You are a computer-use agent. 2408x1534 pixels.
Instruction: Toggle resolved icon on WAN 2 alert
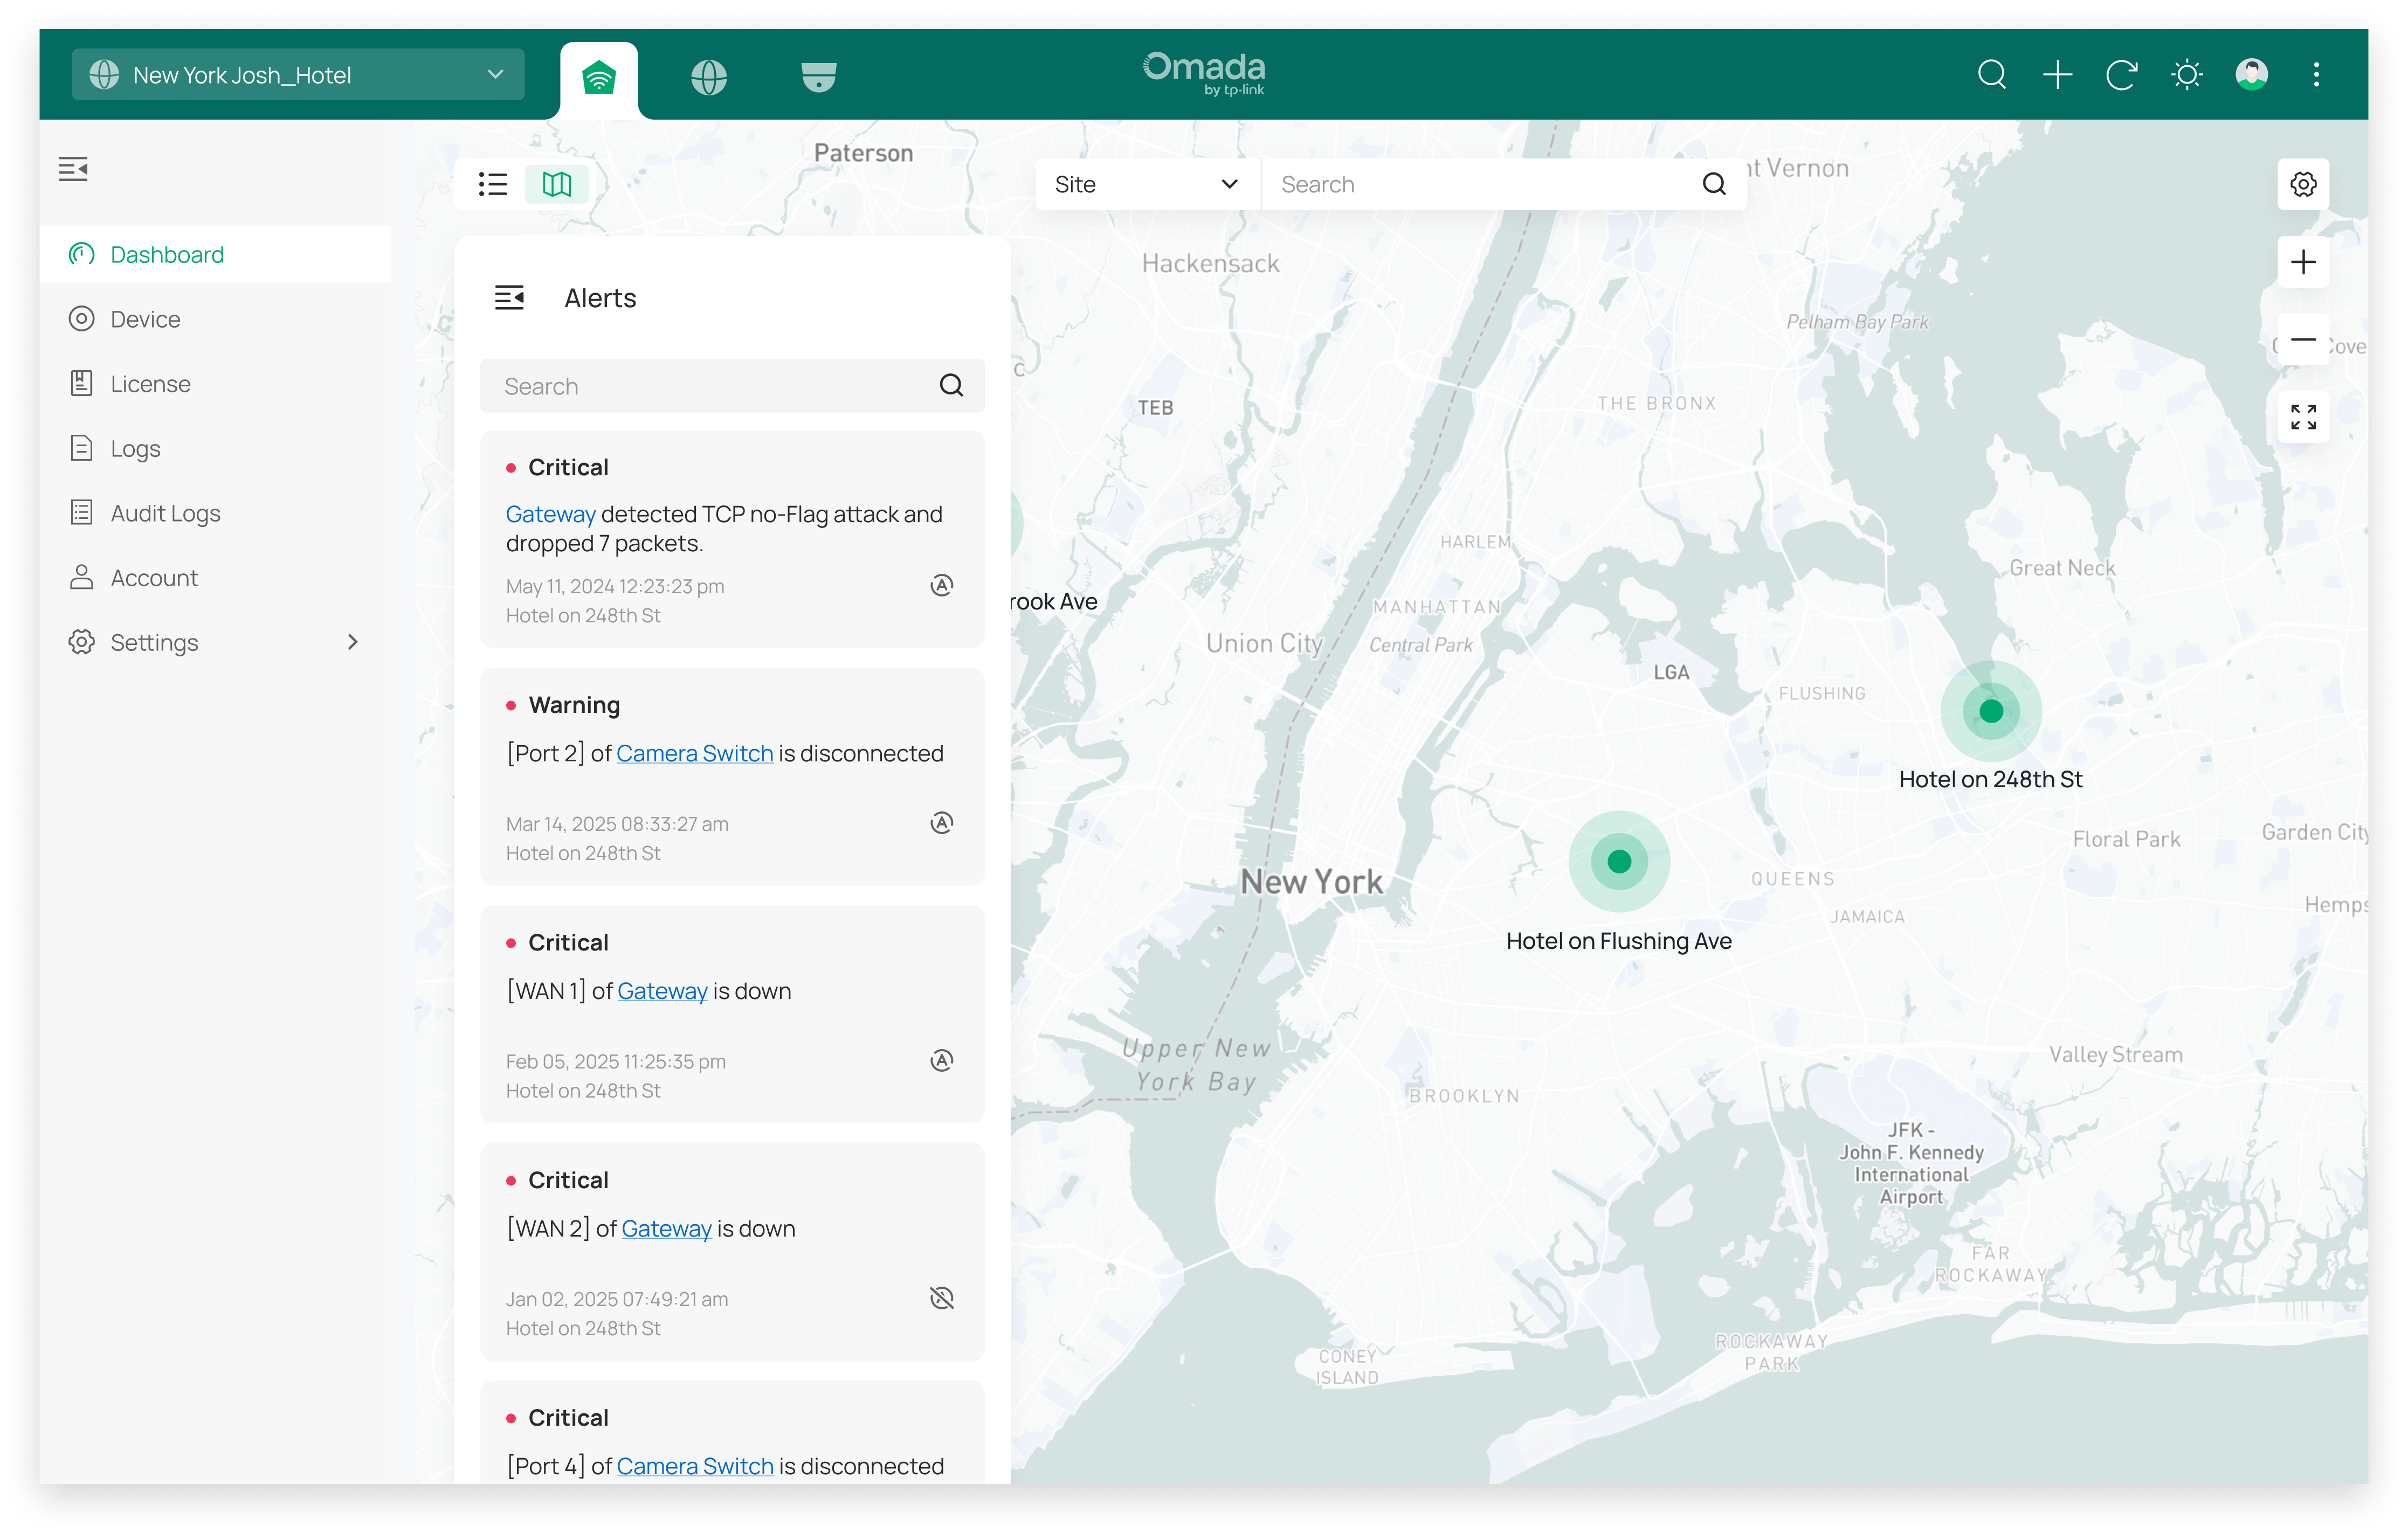click(x=941, y=1298)
